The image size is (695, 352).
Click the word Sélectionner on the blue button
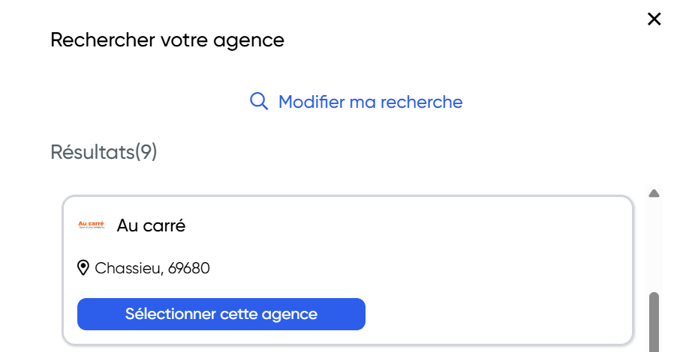point(170,314)
